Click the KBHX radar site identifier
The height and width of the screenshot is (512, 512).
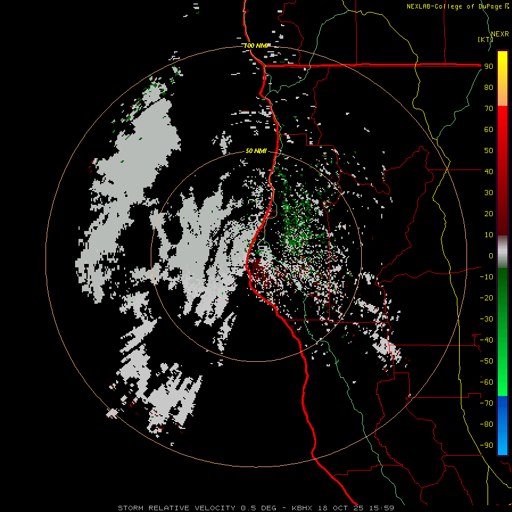pos(302,508)
